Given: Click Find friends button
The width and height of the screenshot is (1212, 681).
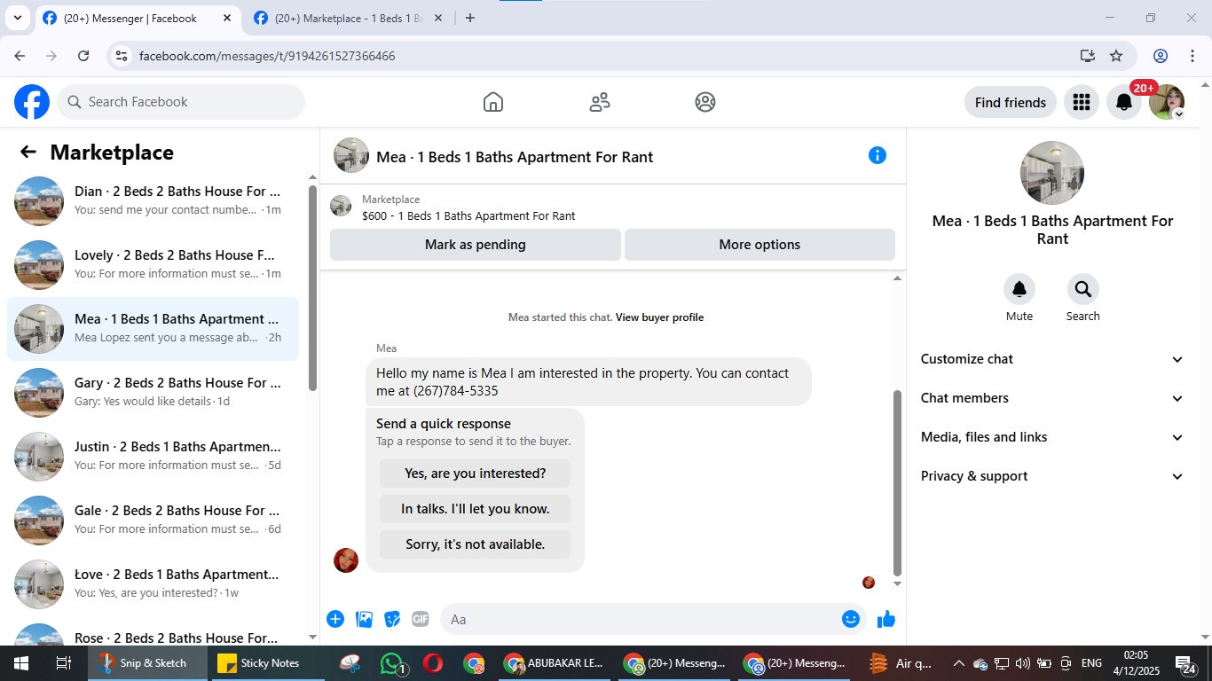Looking at the screenshot, I should 1011,102.
